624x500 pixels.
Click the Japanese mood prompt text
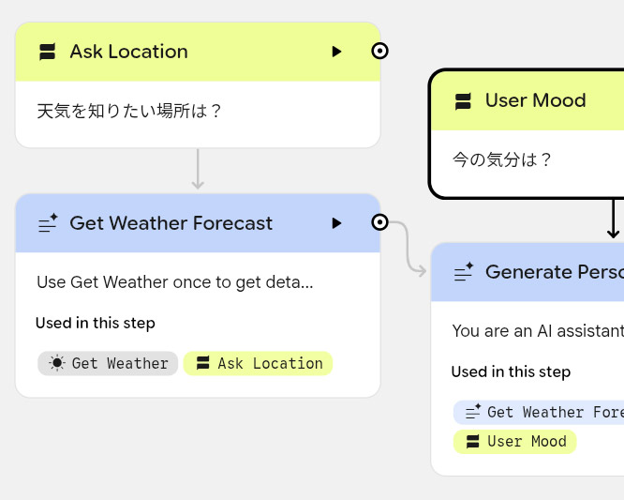502,160
